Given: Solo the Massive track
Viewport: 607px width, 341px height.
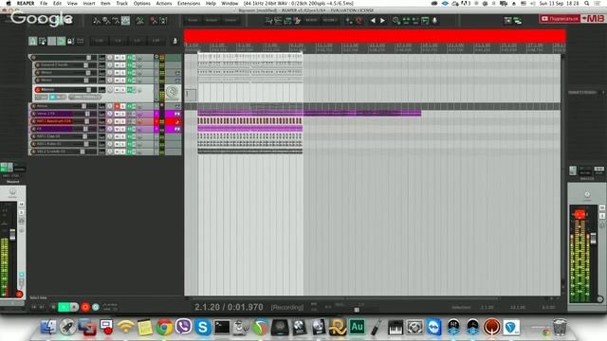Looking at the screenshot, I should point(122,90).
